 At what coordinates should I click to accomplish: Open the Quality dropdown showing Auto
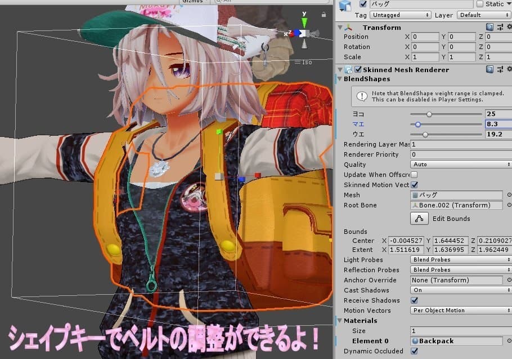click(x=460, y=165)
